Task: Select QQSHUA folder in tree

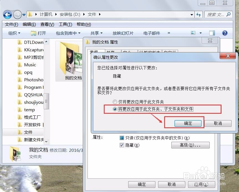Action: [x=30, y=95]
